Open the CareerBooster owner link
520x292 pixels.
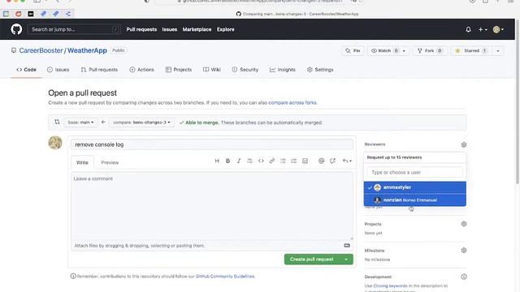pyautogui.click(x=41, y=50)
